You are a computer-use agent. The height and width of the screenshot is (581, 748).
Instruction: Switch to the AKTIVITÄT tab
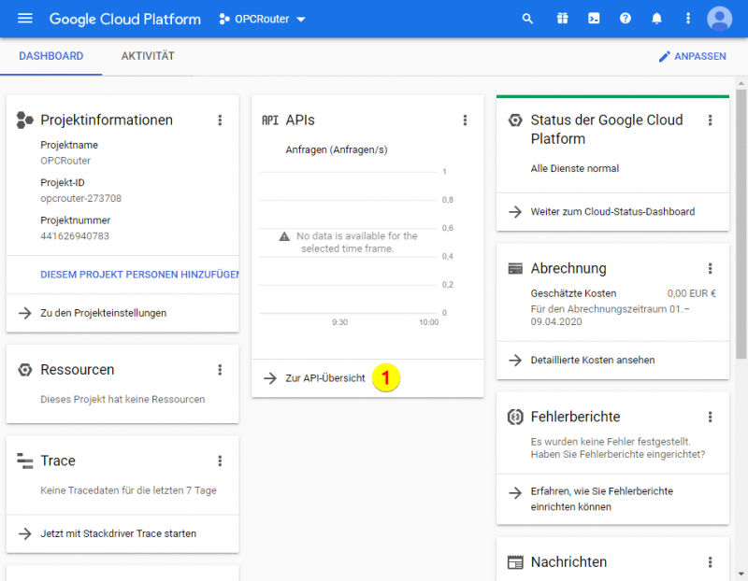tap(147, 56)
